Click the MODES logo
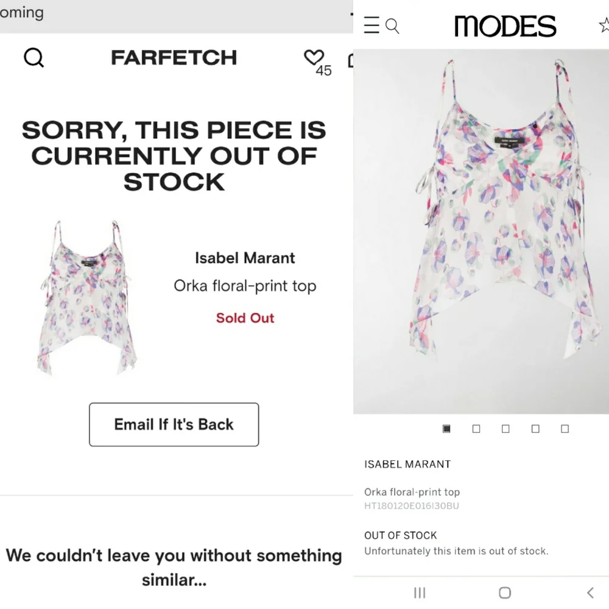Viewport: 609px width, 609px height. click(505, 26)
